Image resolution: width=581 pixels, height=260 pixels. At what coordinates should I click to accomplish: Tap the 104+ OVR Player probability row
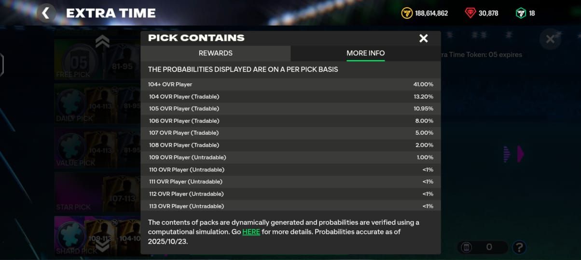[290, 84]
